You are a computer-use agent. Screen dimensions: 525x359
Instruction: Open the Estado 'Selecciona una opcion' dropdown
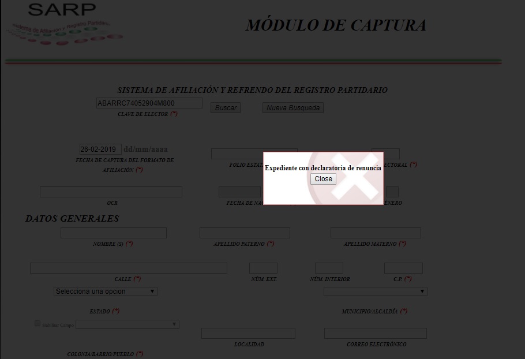click(x=105, y=291)
